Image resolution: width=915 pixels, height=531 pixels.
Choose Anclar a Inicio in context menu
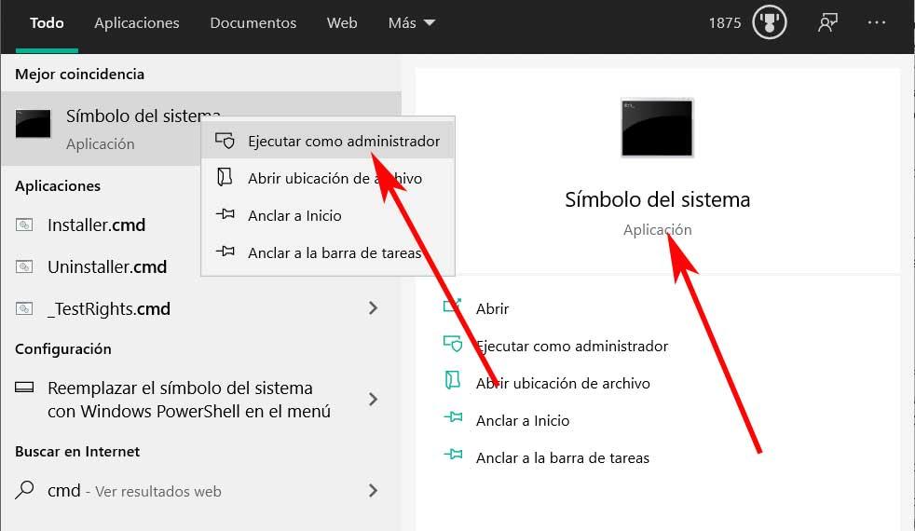click(x=327, y=216)
